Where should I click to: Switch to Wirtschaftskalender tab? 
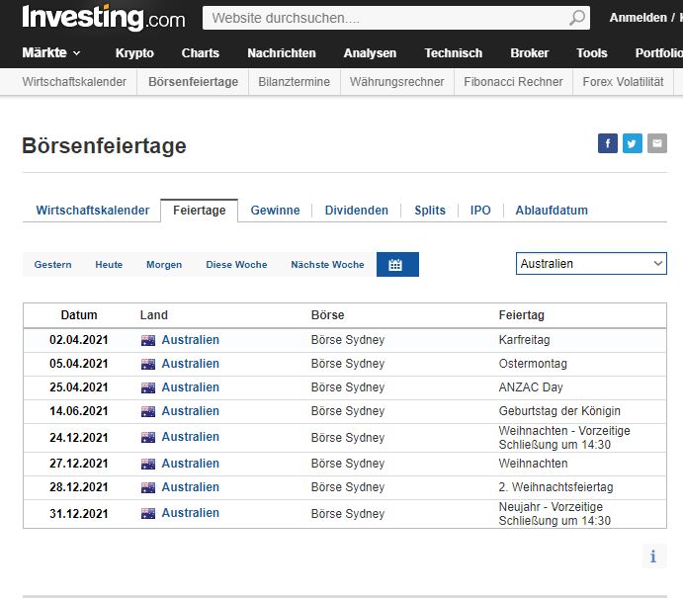coord(92,210)
